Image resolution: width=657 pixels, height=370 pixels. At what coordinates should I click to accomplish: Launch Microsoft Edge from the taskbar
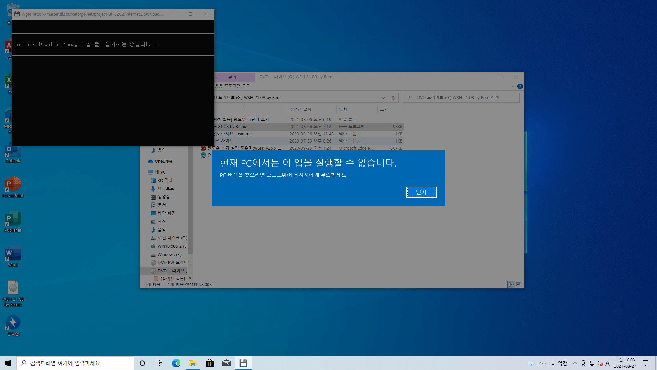[176, 363]
